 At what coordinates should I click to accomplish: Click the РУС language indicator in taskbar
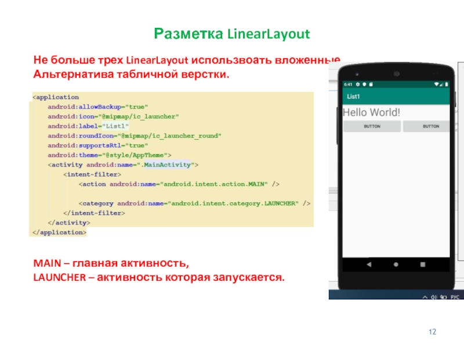click(x=455, y=296)
